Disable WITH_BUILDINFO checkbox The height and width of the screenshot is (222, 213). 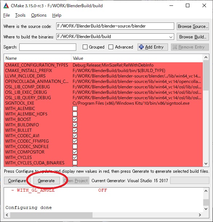click(x=75, y=125)
